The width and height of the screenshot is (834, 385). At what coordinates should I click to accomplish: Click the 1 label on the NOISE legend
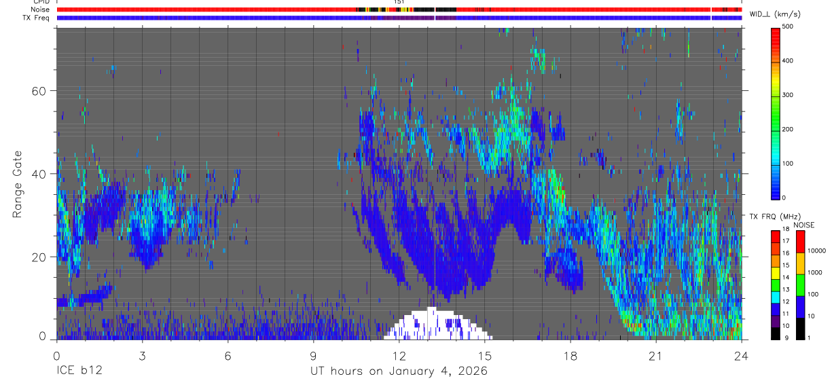coord(810,338)
